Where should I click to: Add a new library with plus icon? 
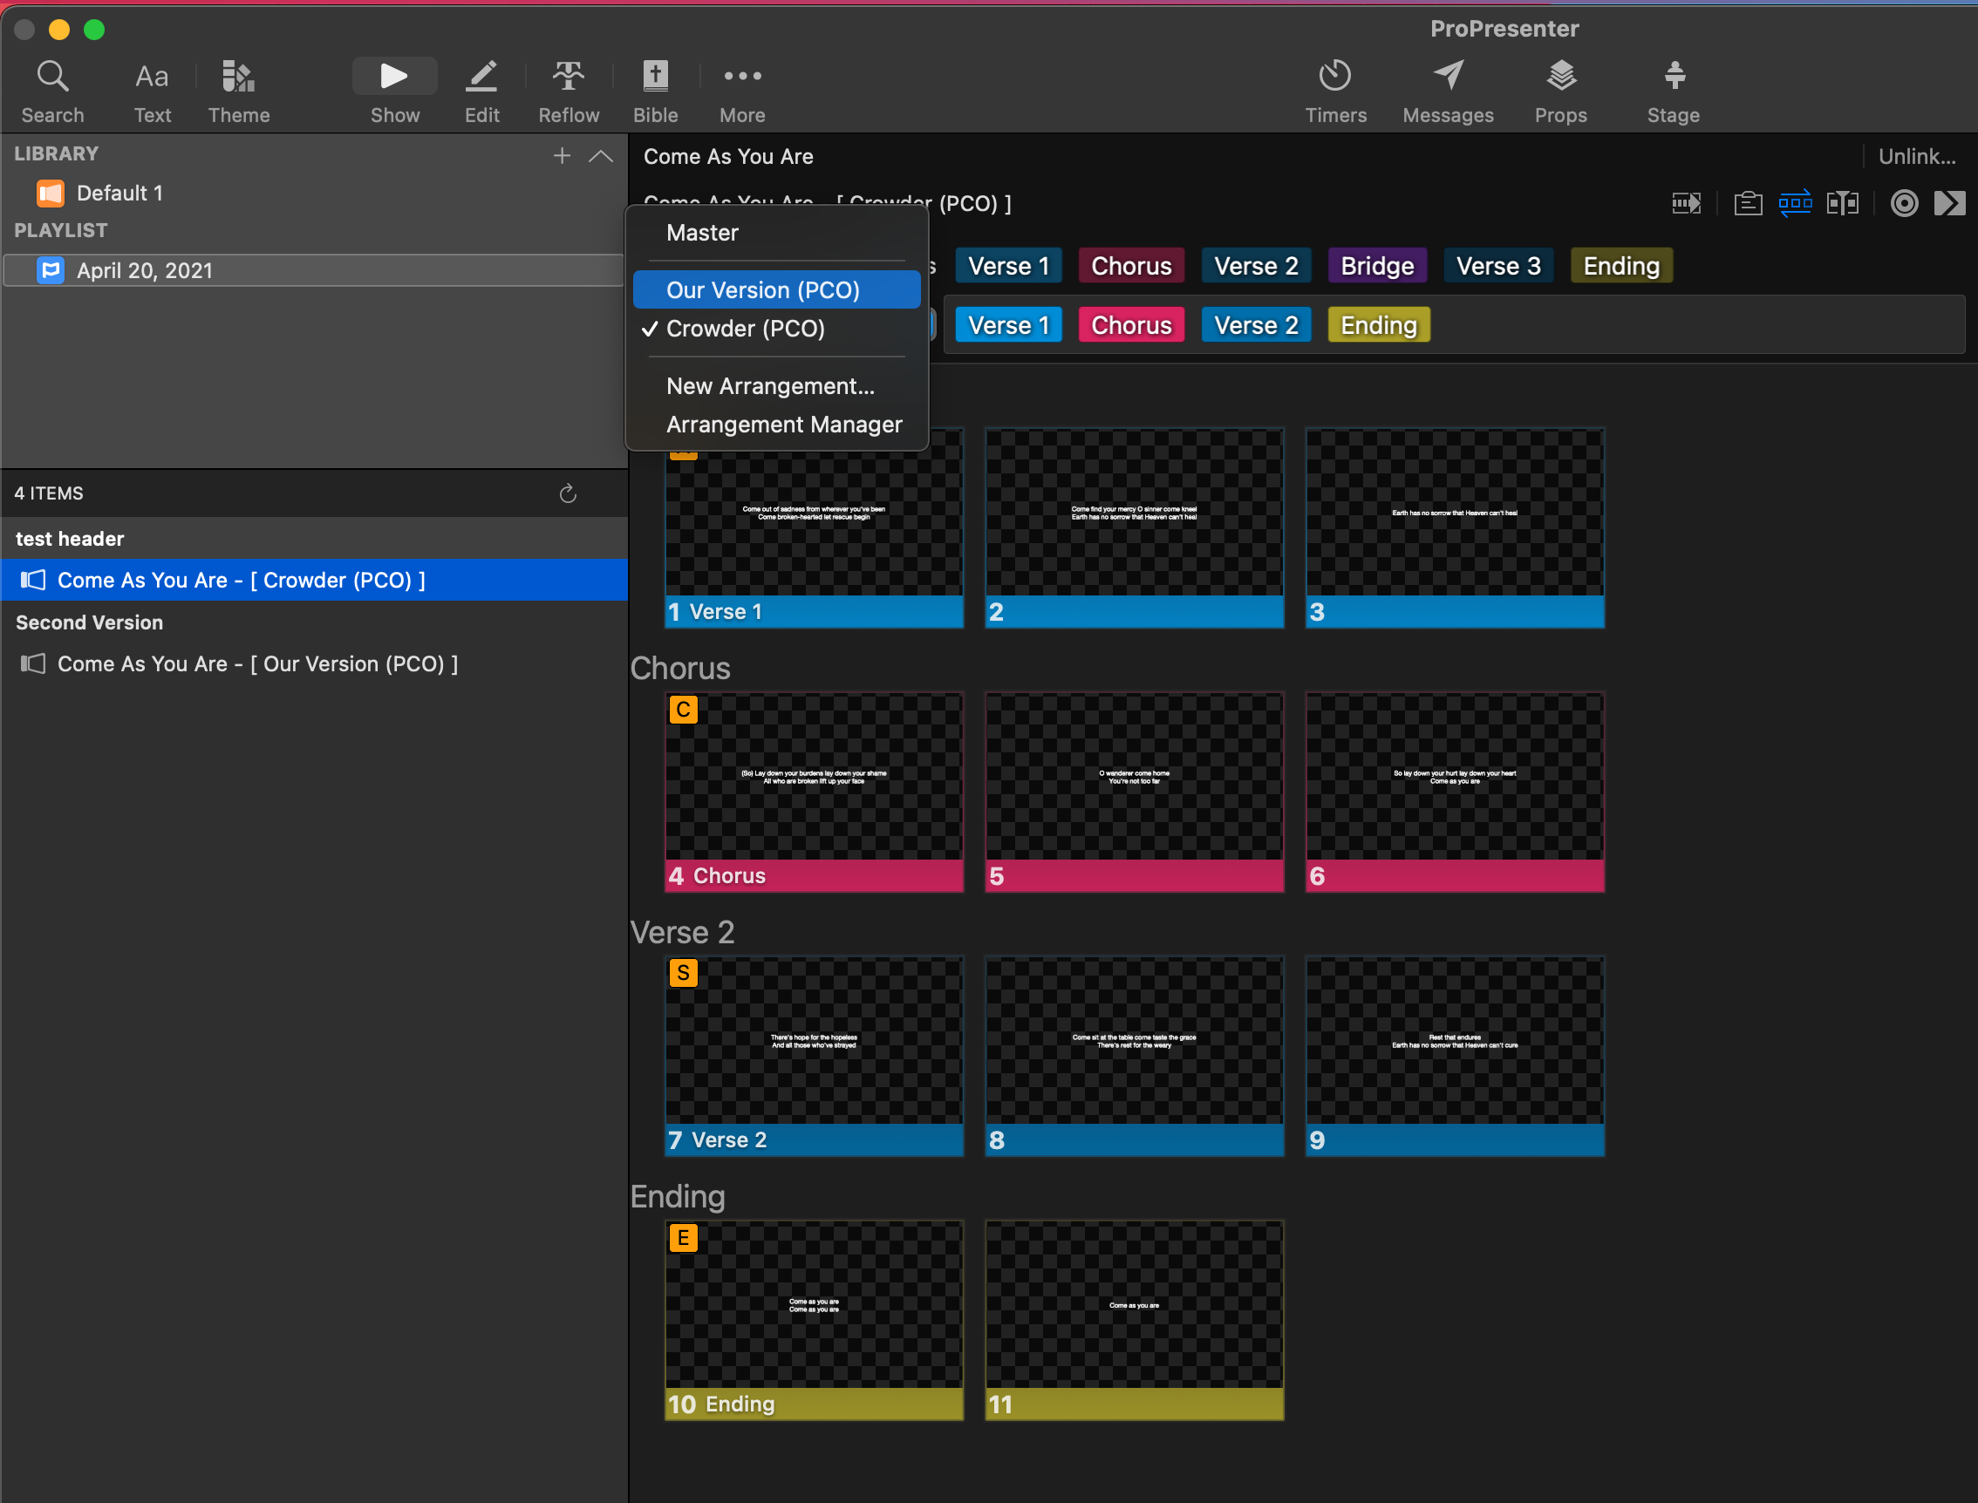[x=562, y=156]
